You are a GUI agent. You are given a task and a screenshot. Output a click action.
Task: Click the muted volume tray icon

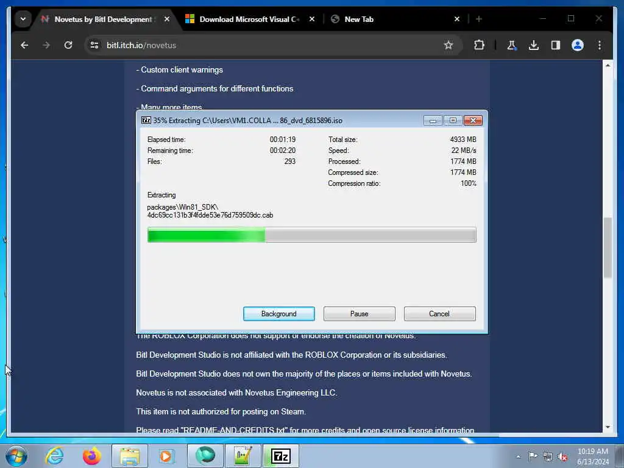click(562, 456)
